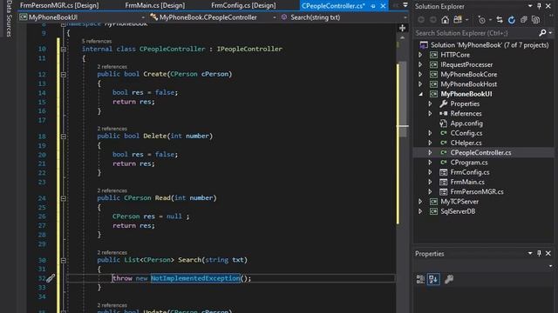
Task: Switch Solution Explorer views icon
Action: (458, 20)
